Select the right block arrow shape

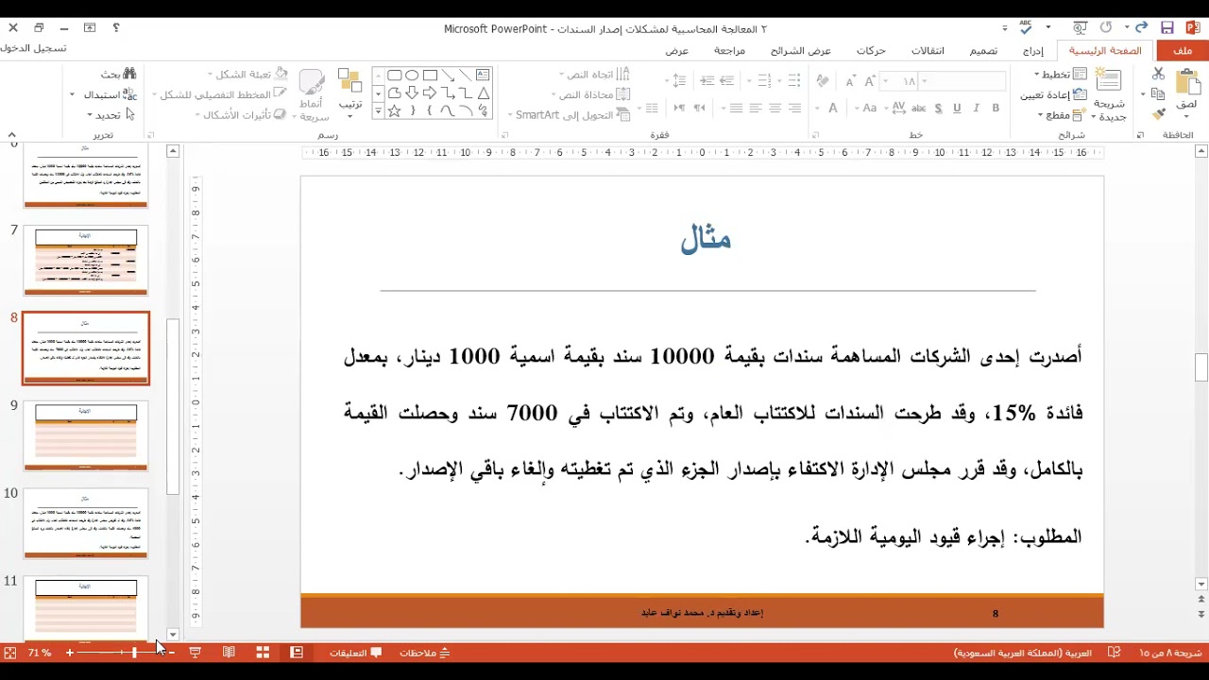430,93
